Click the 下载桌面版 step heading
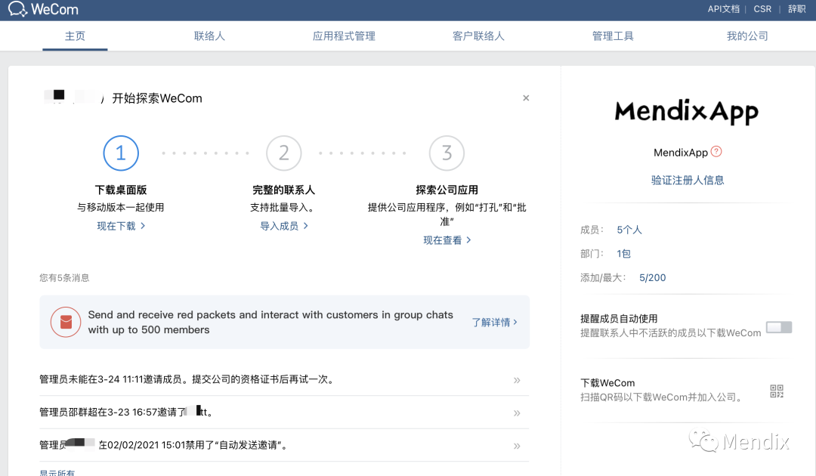The image size is (816, 476). click(121, 190)
